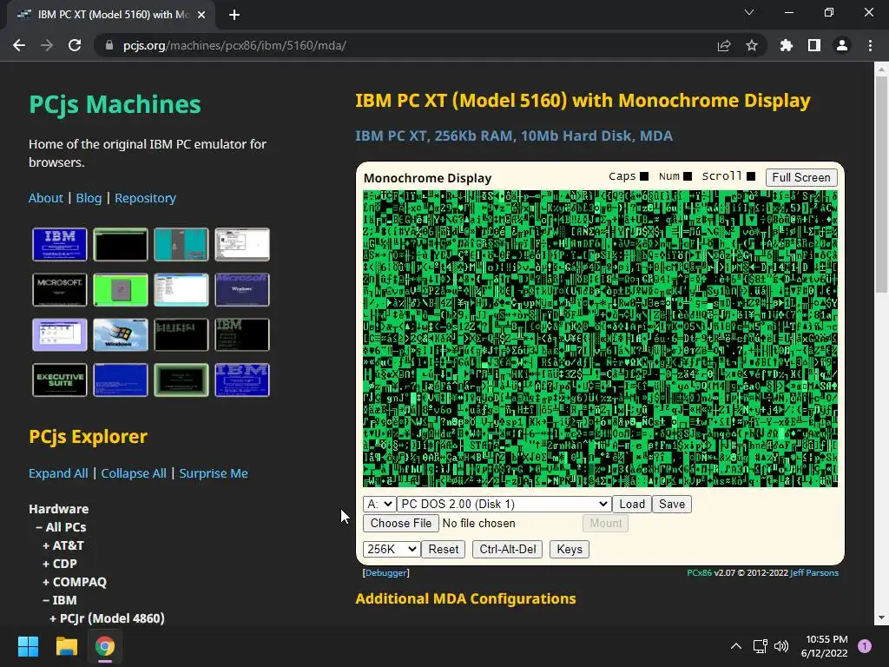
Task: Bookmark this page with the star icon
Action: click(752, 45)
